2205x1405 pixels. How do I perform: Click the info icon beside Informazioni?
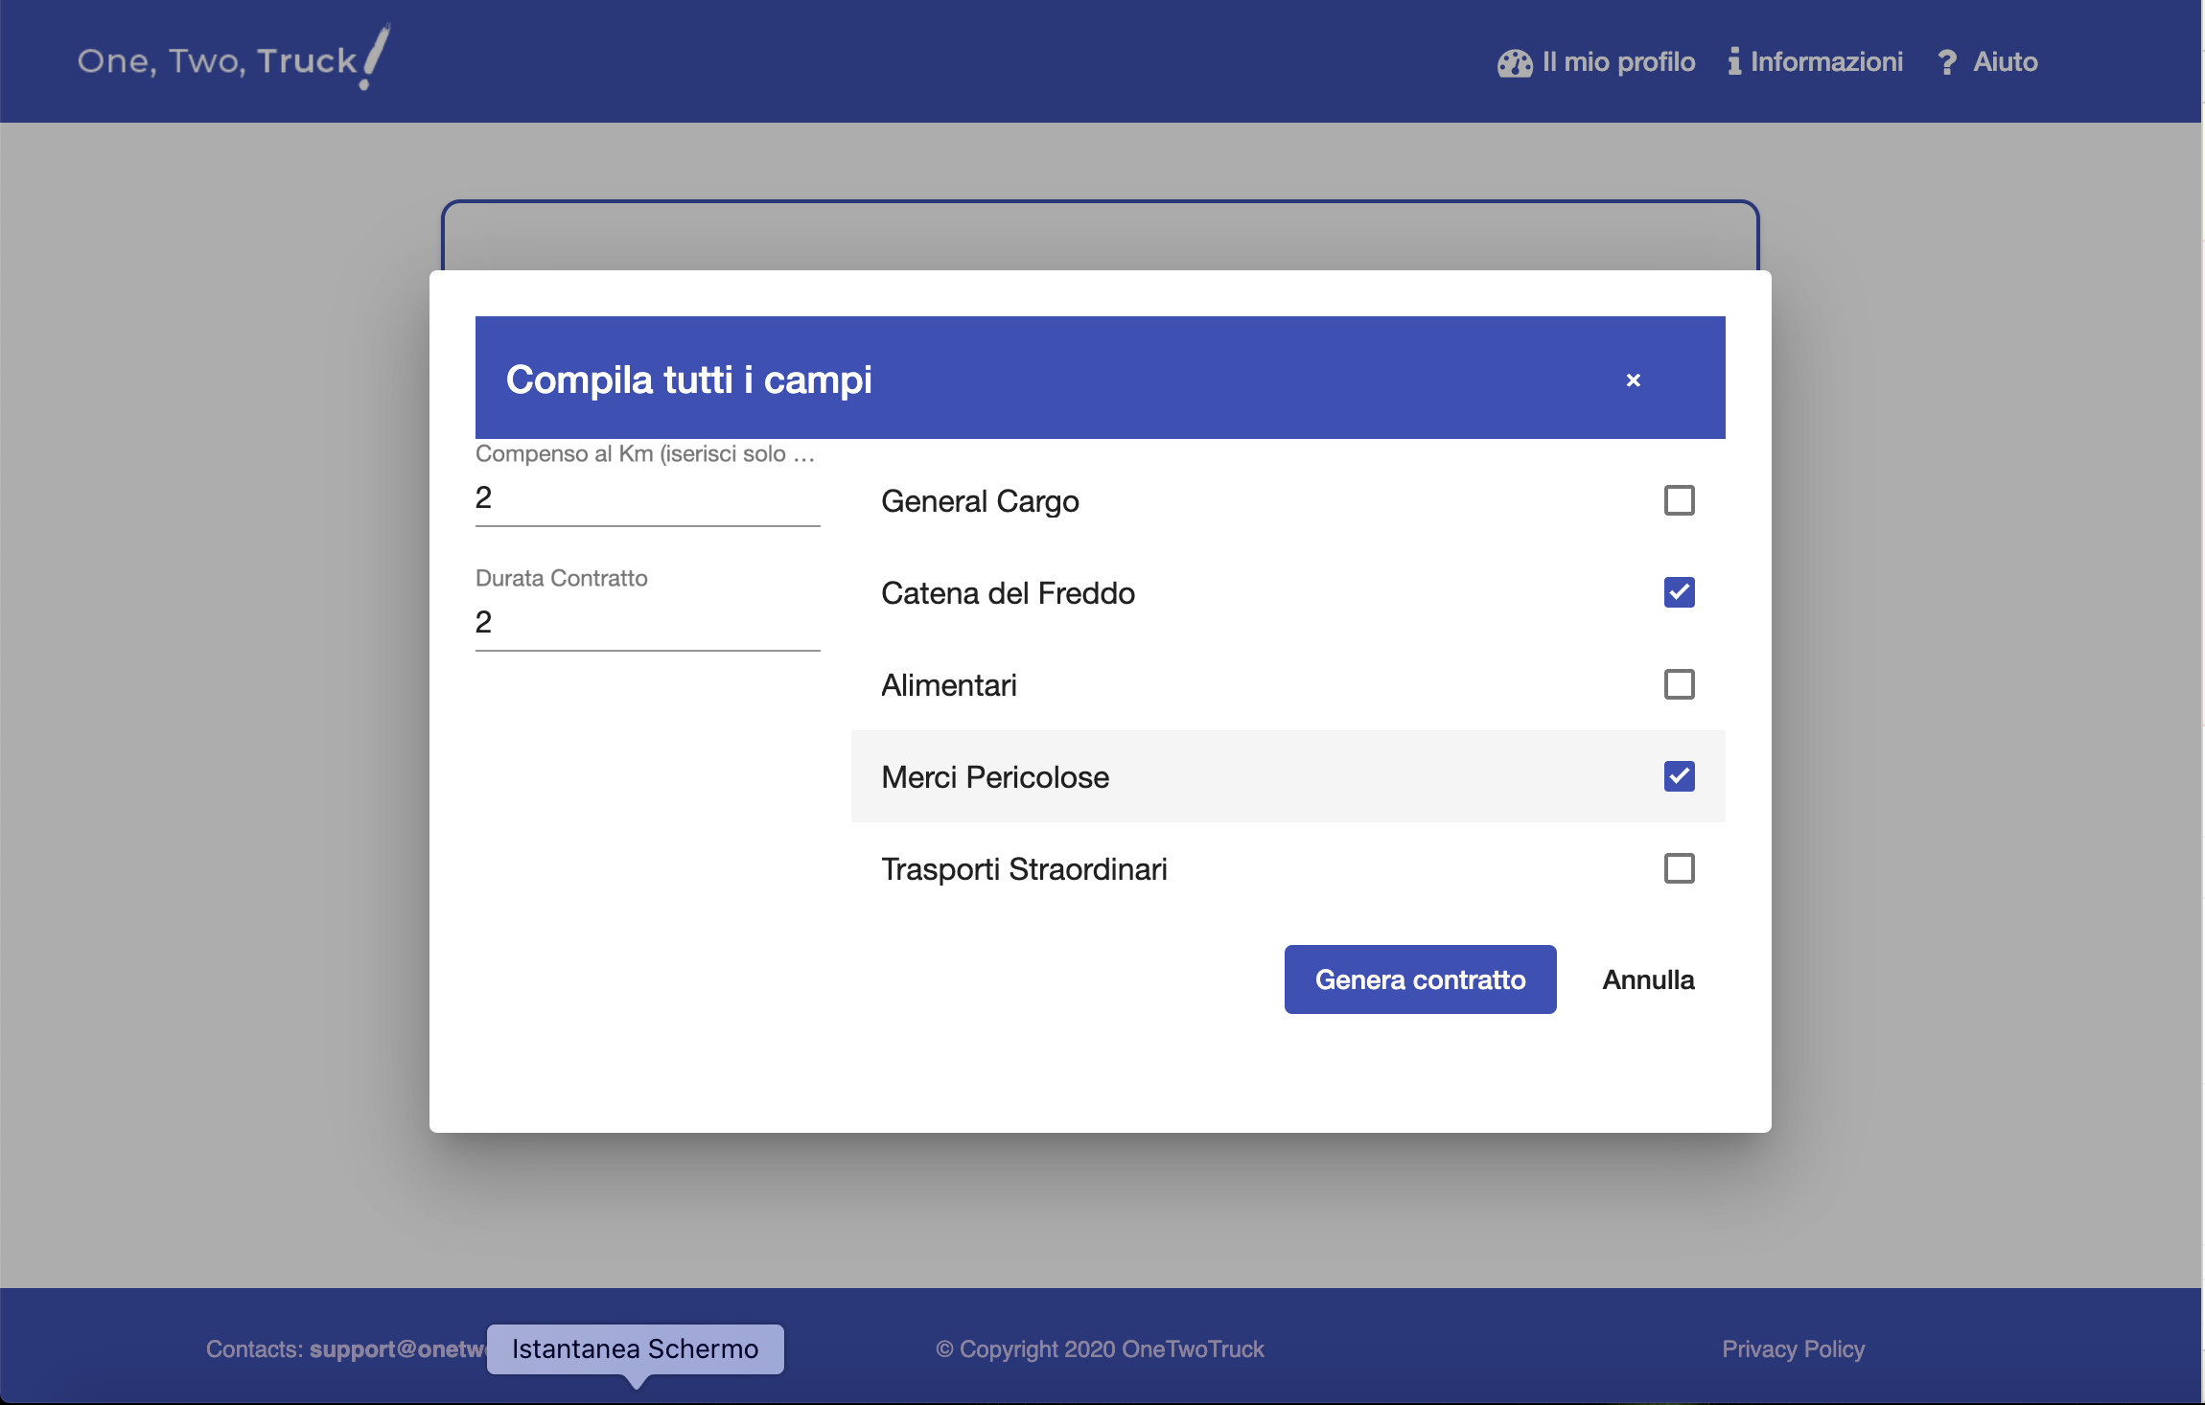pyautogui.click(x=1733, y=62)
